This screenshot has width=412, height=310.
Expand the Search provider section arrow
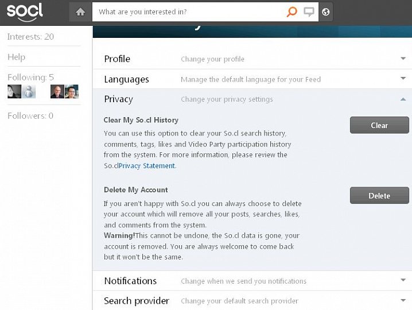[403, 300]
